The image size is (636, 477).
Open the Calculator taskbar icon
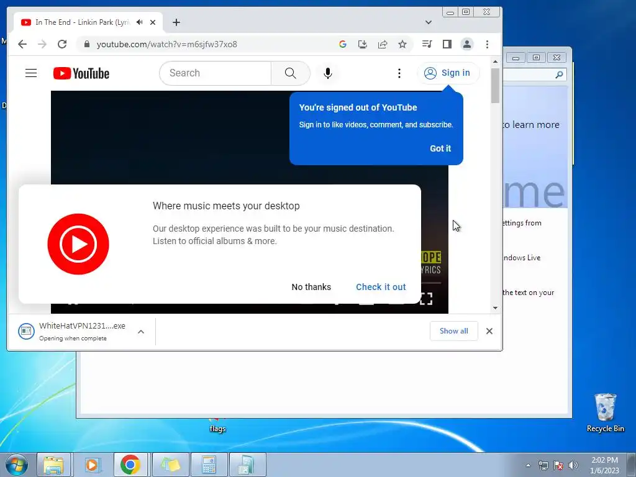[x=209, y=465]
